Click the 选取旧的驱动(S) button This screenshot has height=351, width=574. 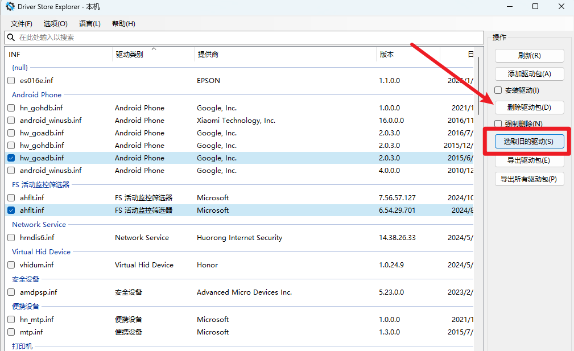(529, 142)
